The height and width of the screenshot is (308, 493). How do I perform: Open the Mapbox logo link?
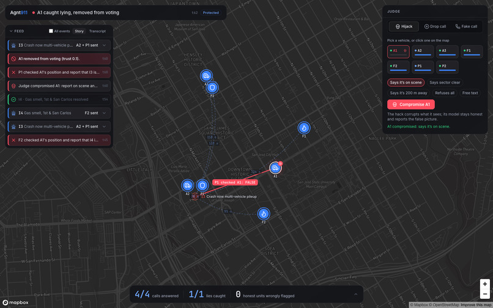15,302
